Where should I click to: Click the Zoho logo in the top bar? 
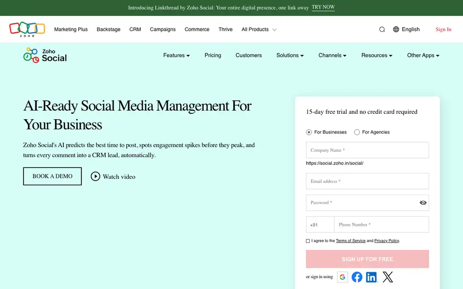point(27,29)
